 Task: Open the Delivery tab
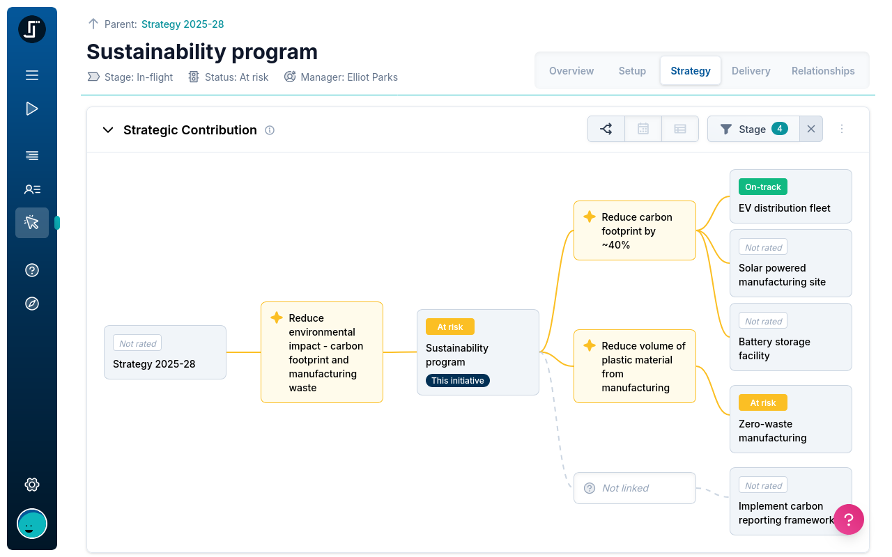coord(751,71)
